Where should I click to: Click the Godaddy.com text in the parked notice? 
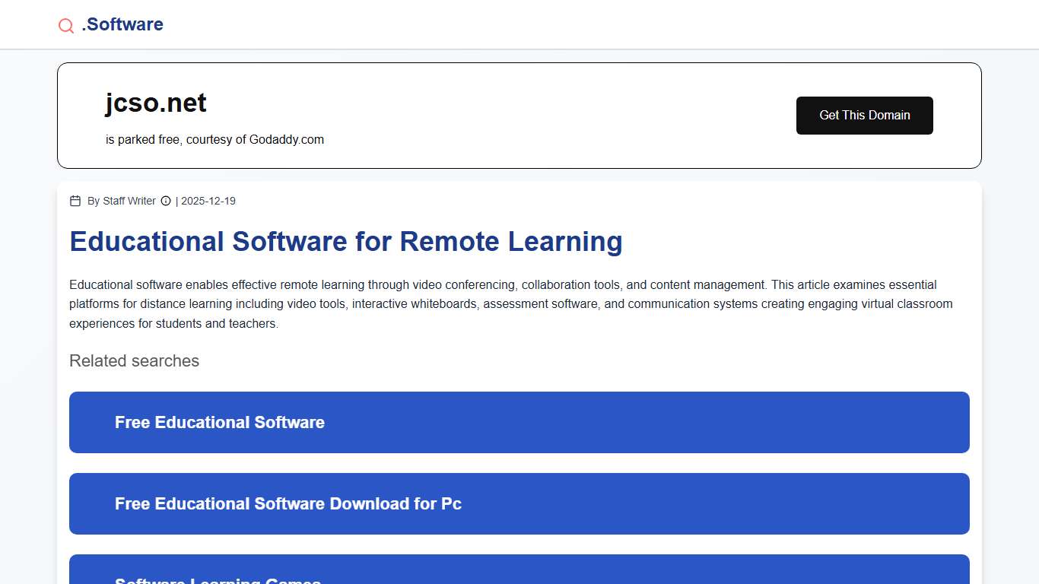pyautogui.click(x=288, y=139)
